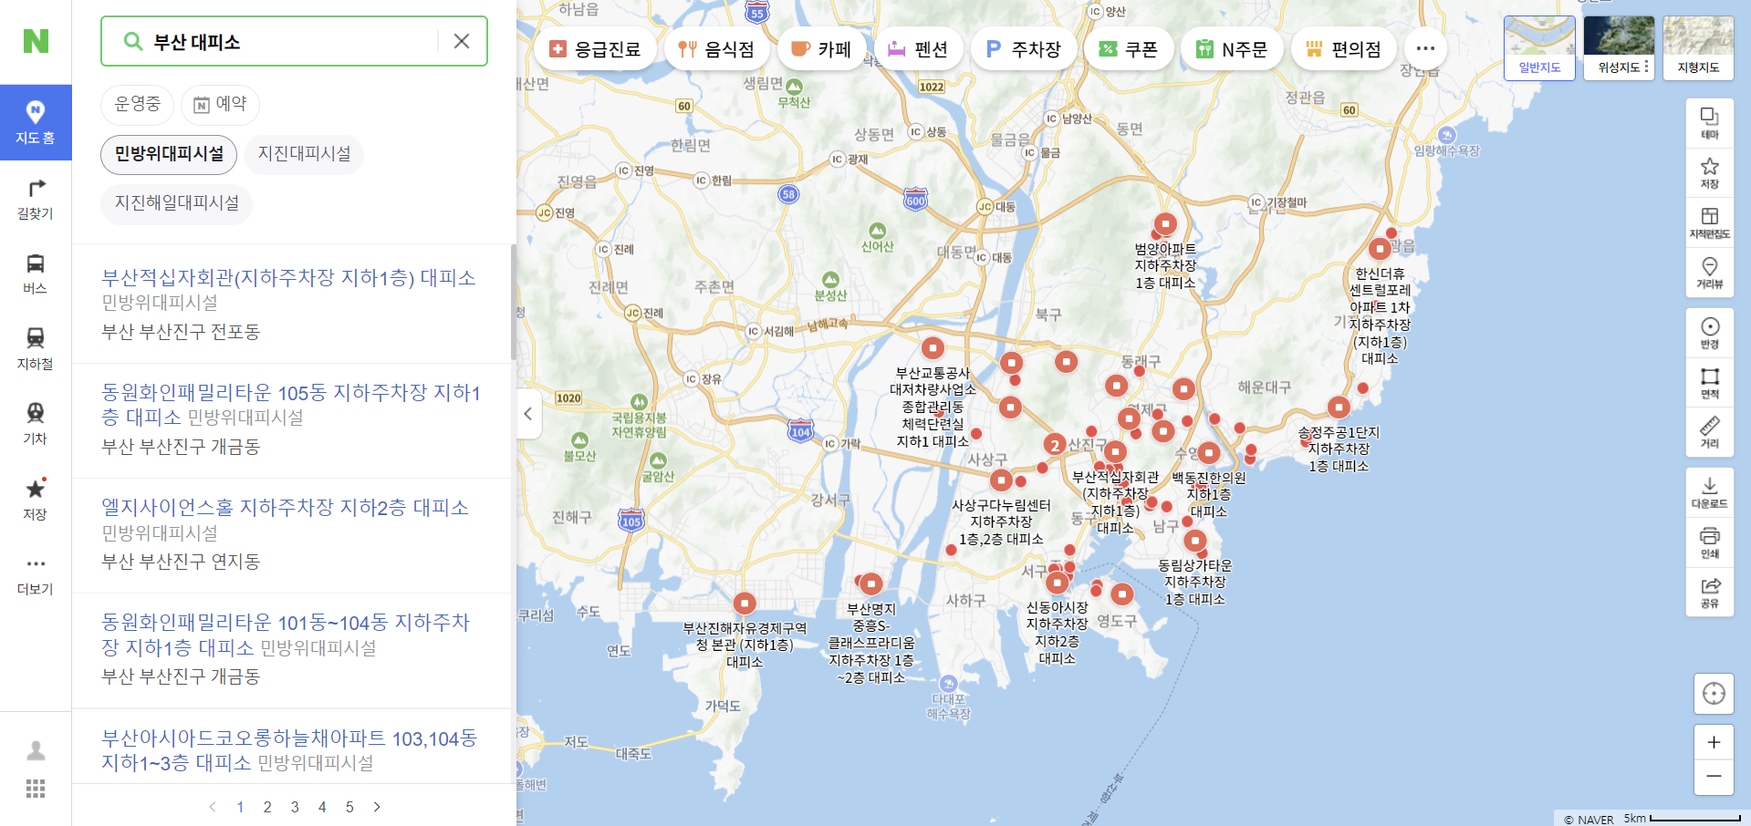Zoom in the map with plus

1714,742
